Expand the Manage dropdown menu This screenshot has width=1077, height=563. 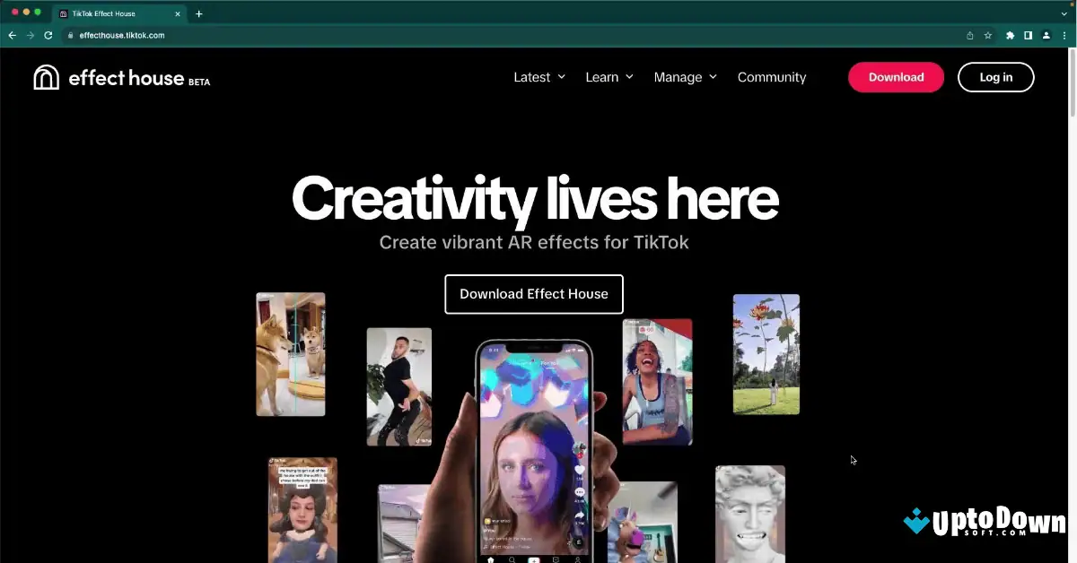coord(686,77)
